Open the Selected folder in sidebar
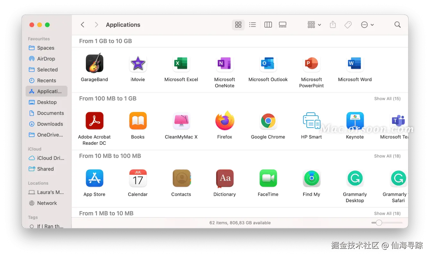Viewport: 430px width, 257px height. tap(47, 70)
